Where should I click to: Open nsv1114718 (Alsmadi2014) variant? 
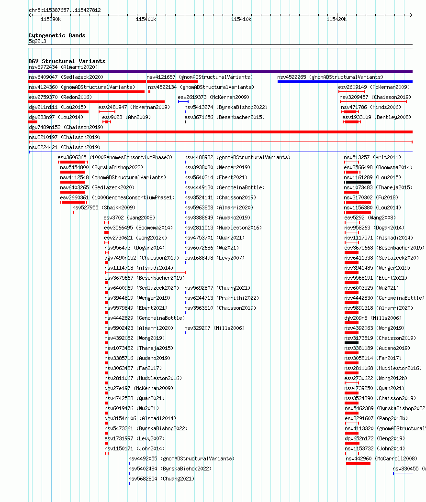[139, 268]
